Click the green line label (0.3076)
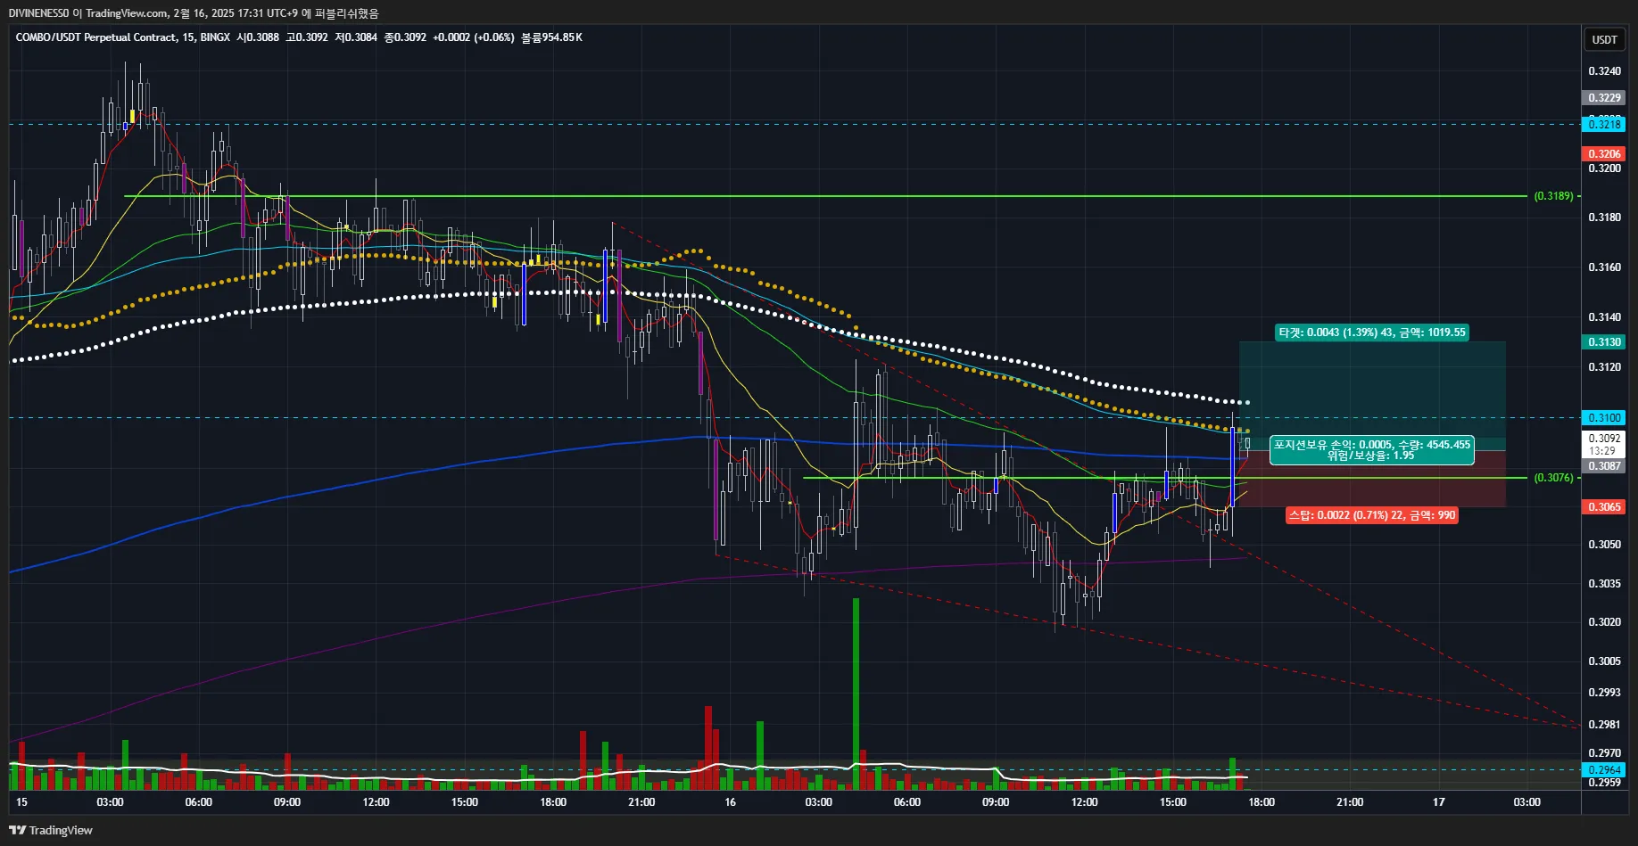 pos(1553,478)
